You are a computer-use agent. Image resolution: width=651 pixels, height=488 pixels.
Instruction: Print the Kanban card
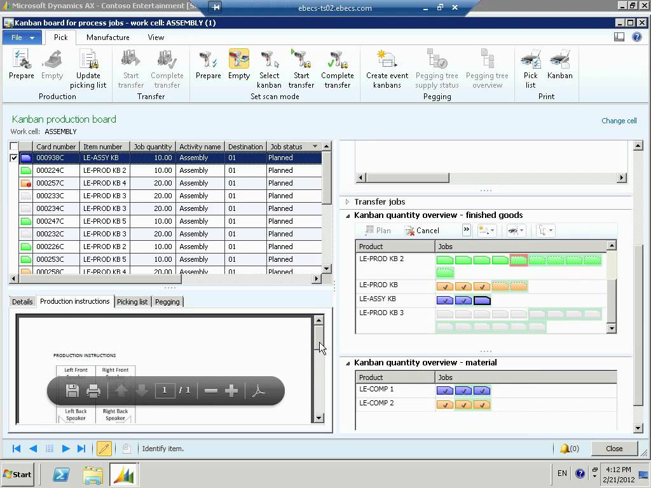click(x=559, y=64)
